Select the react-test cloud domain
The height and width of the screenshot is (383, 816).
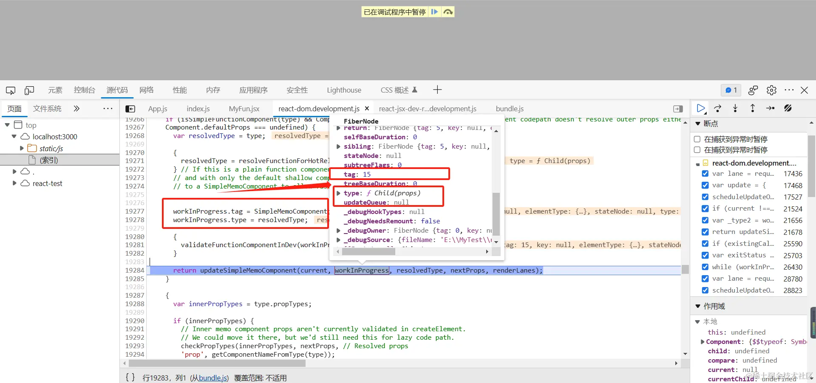(47, 183)
